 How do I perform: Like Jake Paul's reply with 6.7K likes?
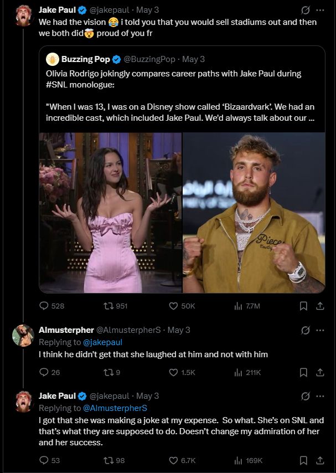(182, 461)
